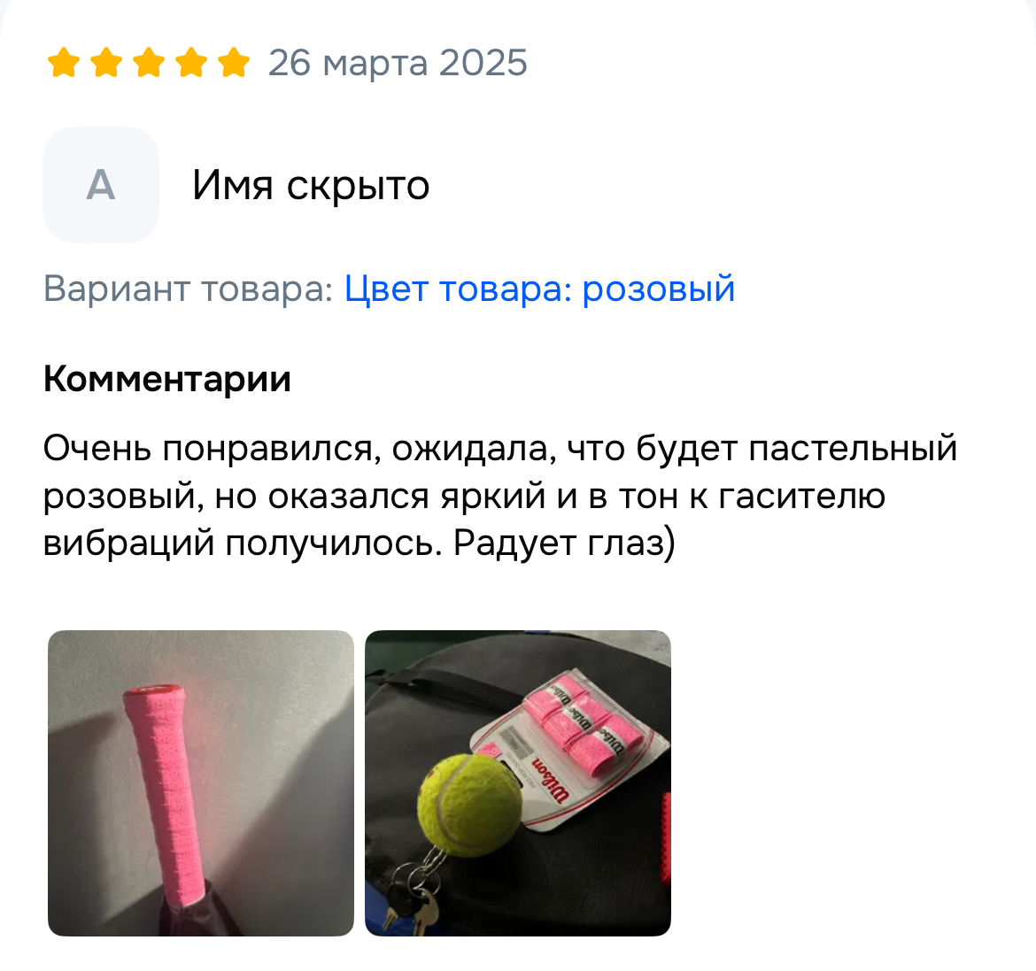Open the pink racket grip photo
The width and height of the screenshot is (1036, 971).
(x=201, y=782)
